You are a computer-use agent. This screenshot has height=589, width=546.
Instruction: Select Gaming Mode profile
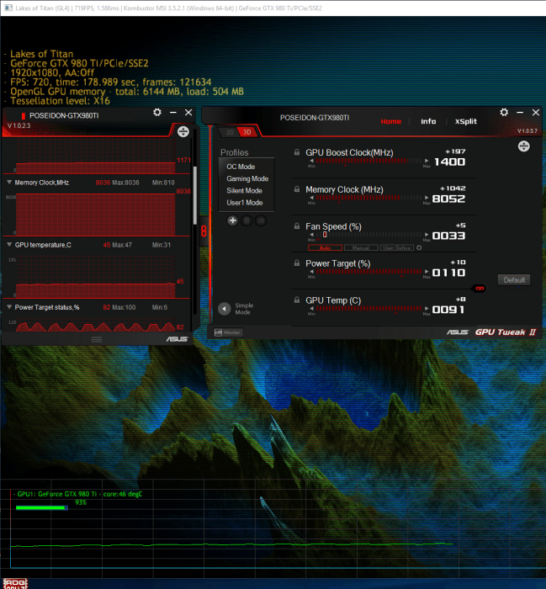tap(246, 178)
